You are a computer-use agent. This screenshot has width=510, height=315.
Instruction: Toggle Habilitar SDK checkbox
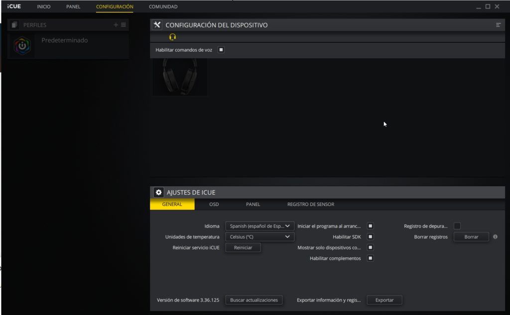370,237
